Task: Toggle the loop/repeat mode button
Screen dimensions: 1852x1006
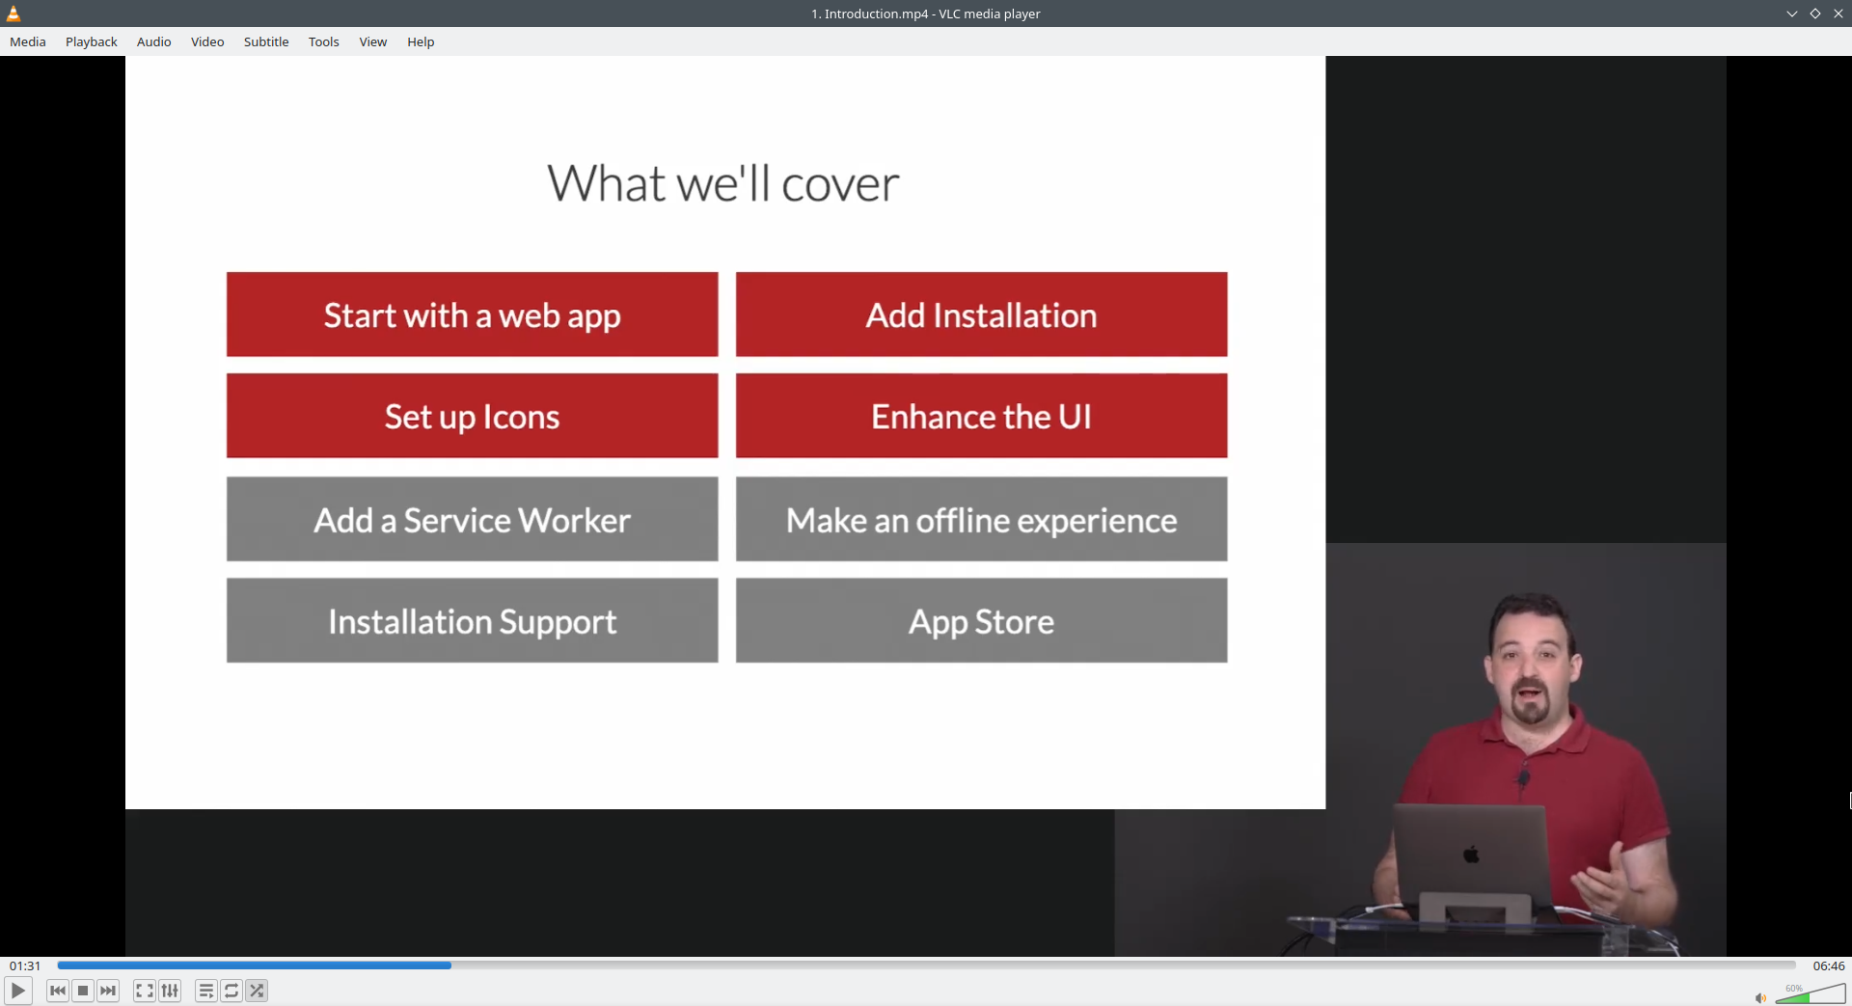Action: [231, 991]
